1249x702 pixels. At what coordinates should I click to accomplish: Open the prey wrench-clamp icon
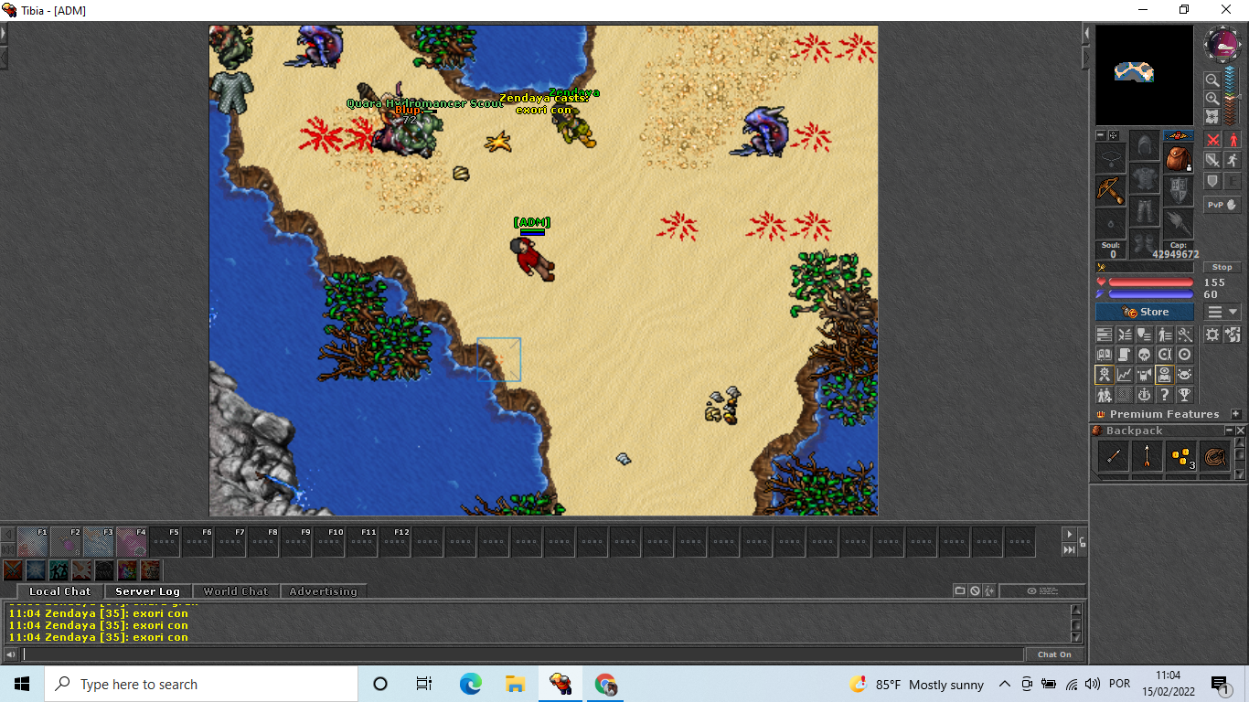click(x=1165, y=355)
